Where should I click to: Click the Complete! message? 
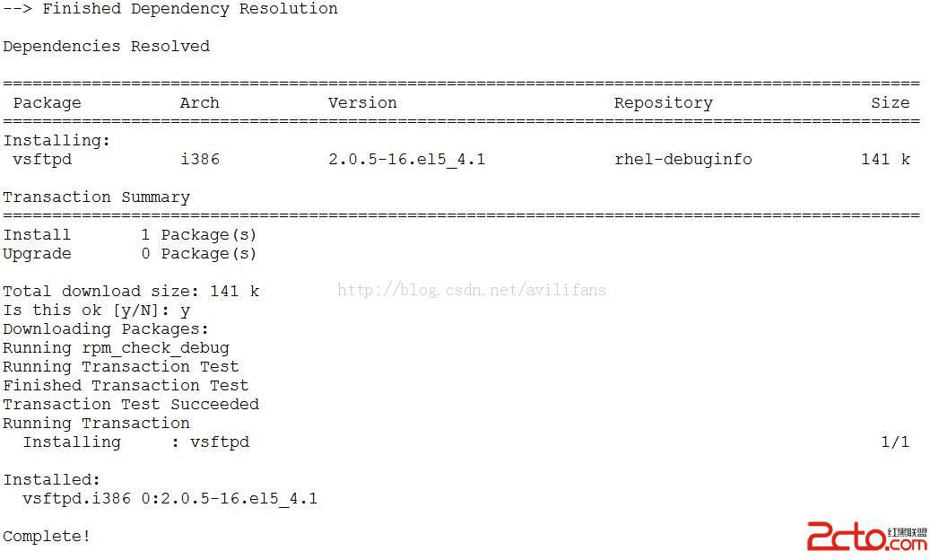[x=47, y=537]
